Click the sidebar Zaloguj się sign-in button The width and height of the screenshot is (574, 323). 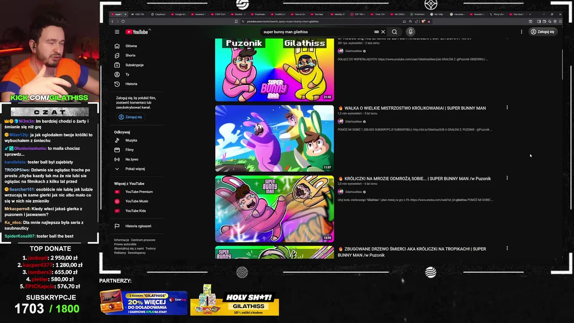click(x=130, y=117)
